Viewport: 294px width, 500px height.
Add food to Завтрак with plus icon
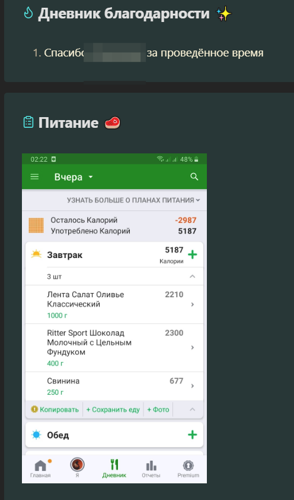(x=192, y=254)
